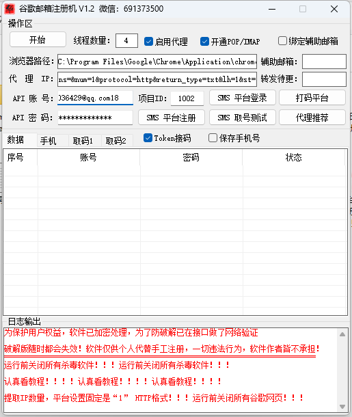The image size is (352, 417).
Task: Minimize the 谷歌邮箱注册机 window
Action: [x=272, y=9]
